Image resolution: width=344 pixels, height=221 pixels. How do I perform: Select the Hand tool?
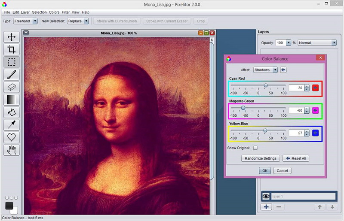[12, 150]
